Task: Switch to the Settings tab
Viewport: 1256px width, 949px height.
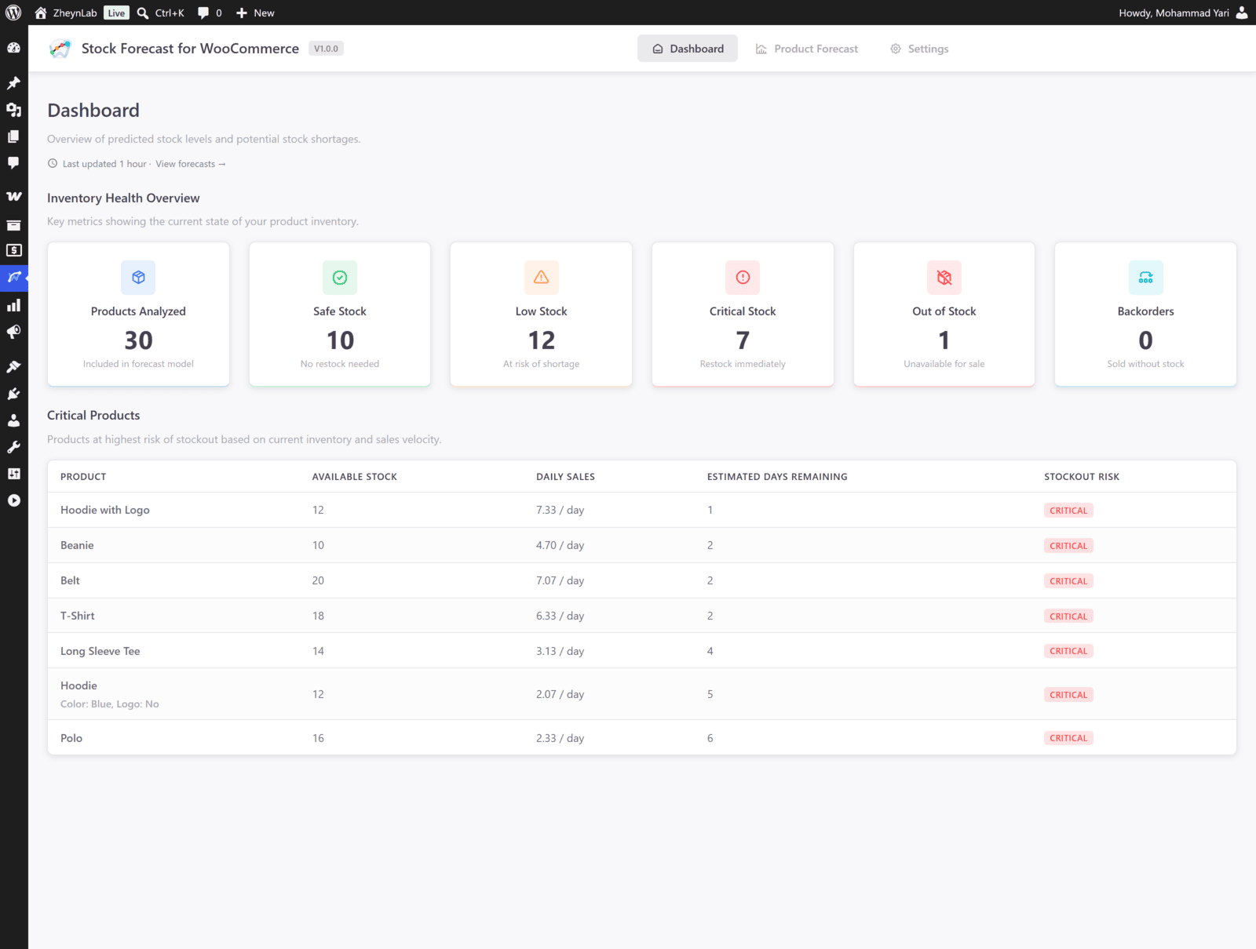Action: point(919,49)
